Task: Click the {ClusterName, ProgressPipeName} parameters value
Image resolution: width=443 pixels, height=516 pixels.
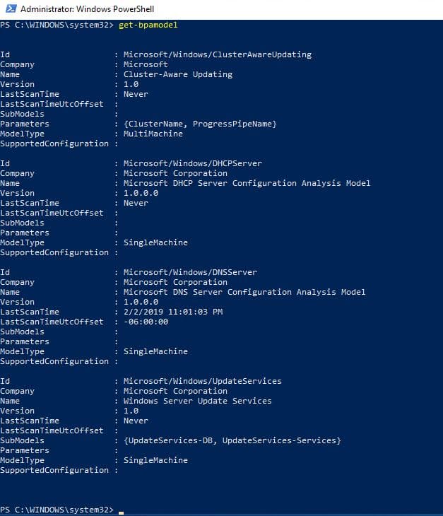Action: click(x=200, y=124)
